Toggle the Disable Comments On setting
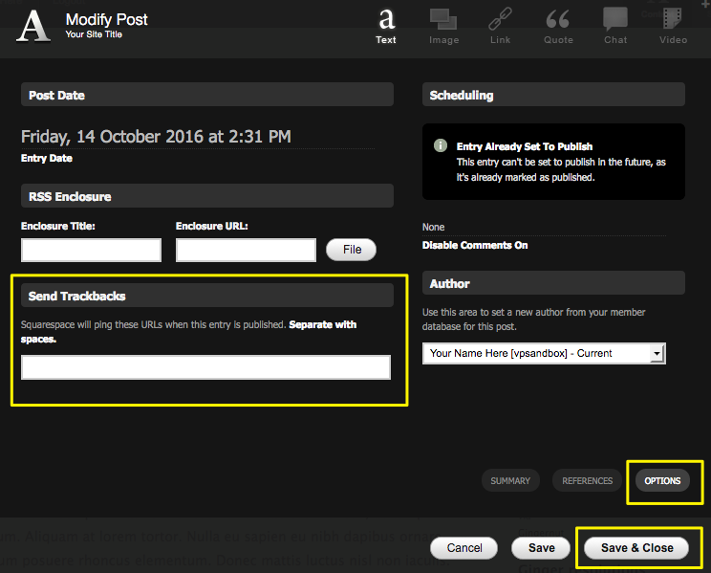711x573 pixels. pyautogui.click(x=475, y=245)
